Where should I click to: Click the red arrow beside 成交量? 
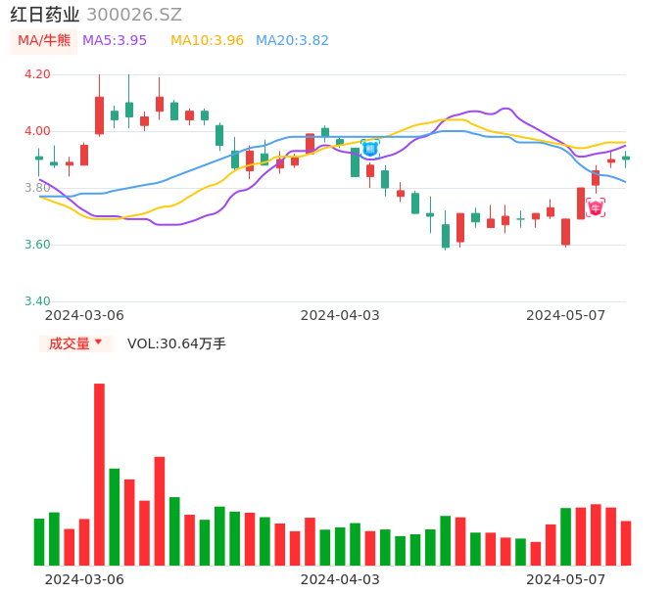(x=98, y=342)
